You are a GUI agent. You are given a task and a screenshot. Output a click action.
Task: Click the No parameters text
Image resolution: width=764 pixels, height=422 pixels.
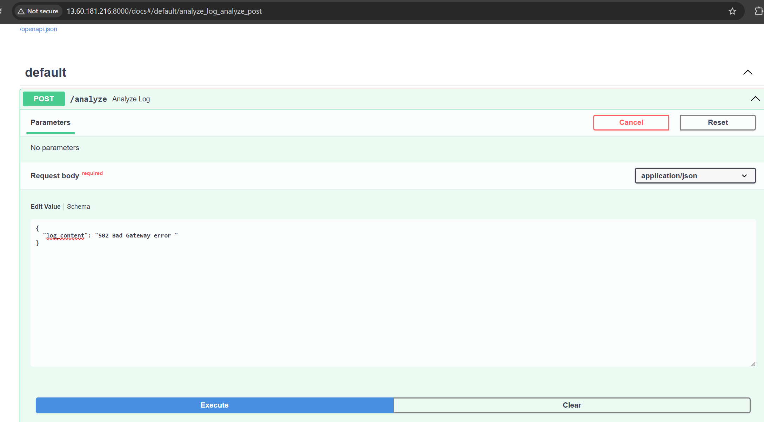(x=55, y=148)
